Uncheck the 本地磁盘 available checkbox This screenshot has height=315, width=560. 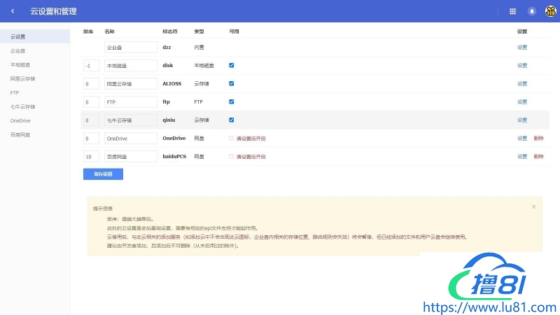tap(232, 65)
